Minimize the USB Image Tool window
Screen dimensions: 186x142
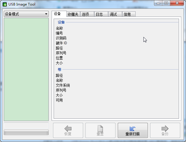click(158, 3)
